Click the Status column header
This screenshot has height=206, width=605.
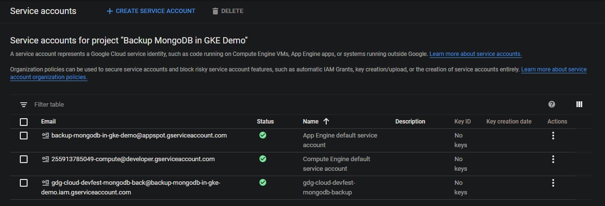coord(265,122)
